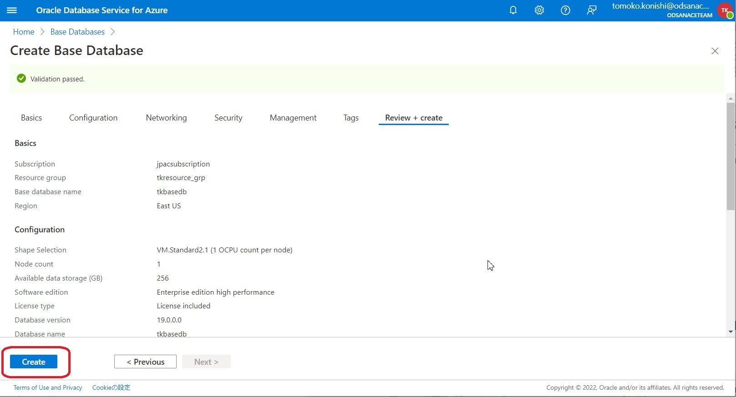The image size is (736, 397).
Task: Click the Shape Selection label
Action: coord(41,250)
